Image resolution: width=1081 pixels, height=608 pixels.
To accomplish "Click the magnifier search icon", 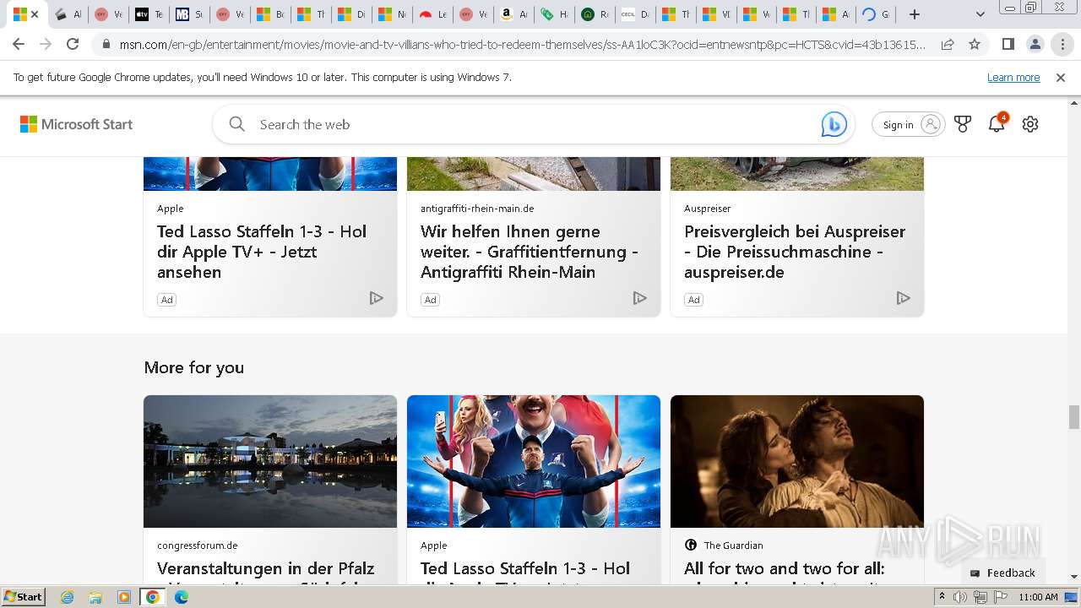I will click(x=237, y=124).
